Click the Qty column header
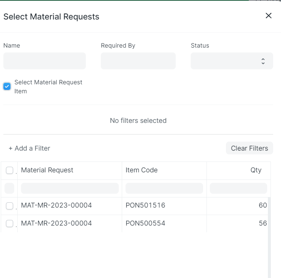Screen dimensions: 281x278 click(x=256, y=170)
